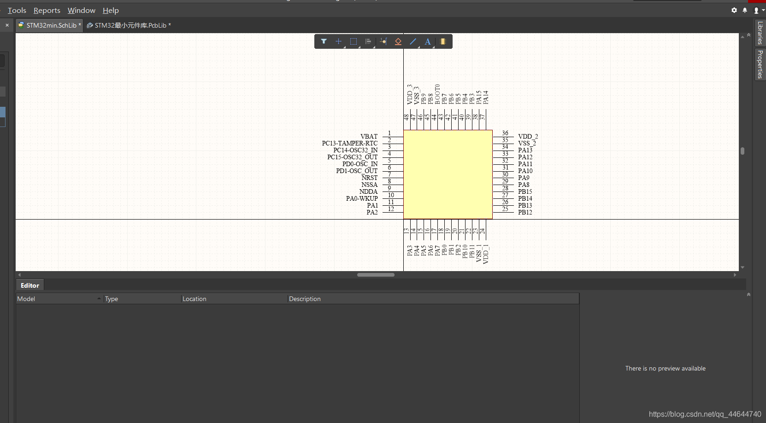Select the VSS_2 pin label

(x=527, y=144)
